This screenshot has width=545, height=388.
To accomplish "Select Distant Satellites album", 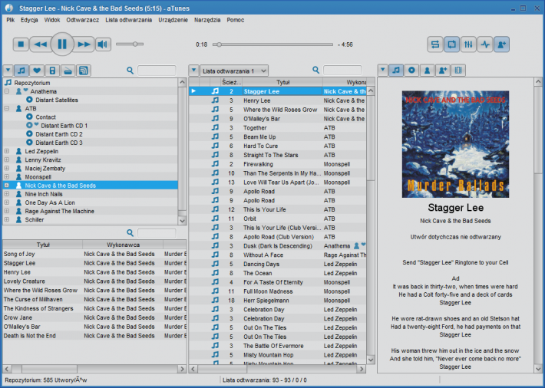I will click(57, 100).
